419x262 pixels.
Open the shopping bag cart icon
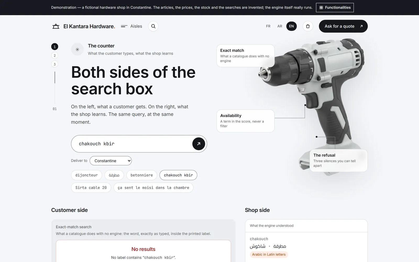[x=308, y=26]
